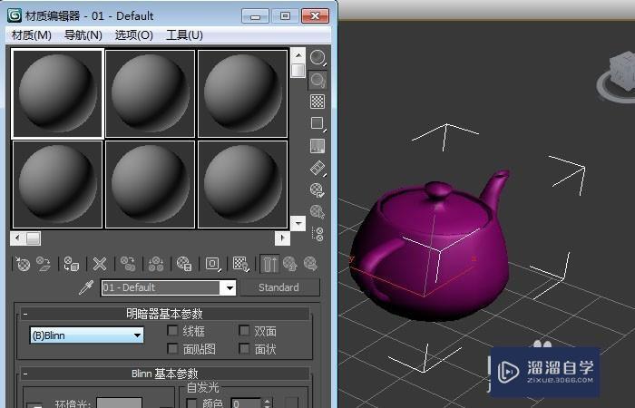This screenshot has width=635, height=408.
Task: Click the 自发光 value spinner arrows
Action: click(267, 403)
